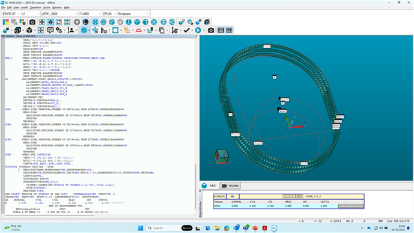
Task: Open dropdown arrow beside play button
Action: tap(204, 30)
